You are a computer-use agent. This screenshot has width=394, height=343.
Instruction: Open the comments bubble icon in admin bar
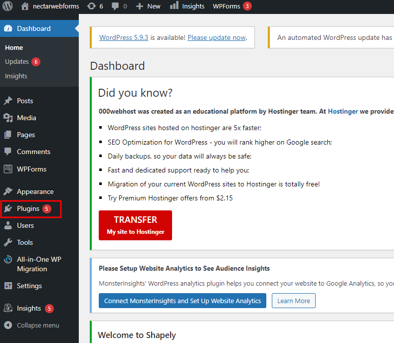click(x=115, y=6)
